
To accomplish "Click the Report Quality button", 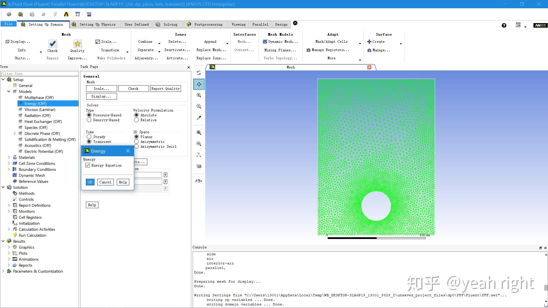I will pyautogui.click(x=166, y=89).
